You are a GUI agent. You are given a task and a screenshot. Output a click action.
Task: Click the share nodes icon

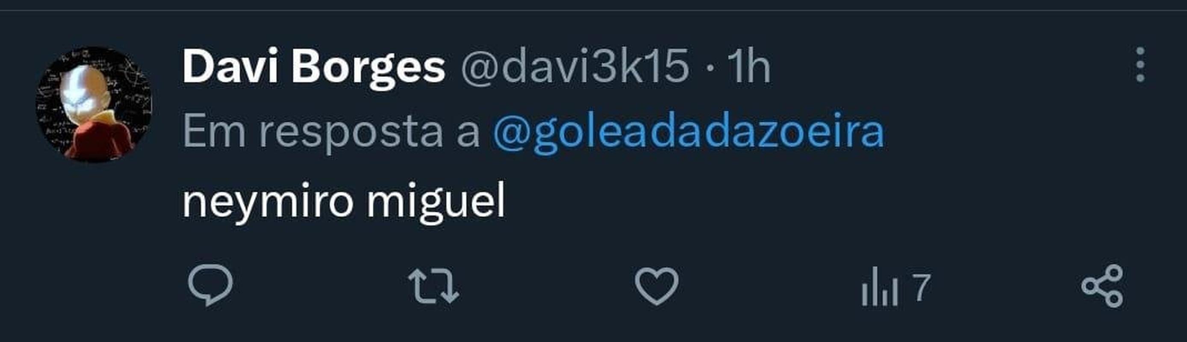pyautogui.click(x=1103, y=286)
